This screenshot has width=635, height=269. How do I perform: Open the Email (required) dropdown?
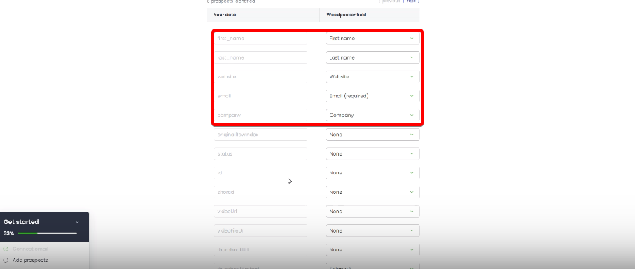[x=372, y=96]
